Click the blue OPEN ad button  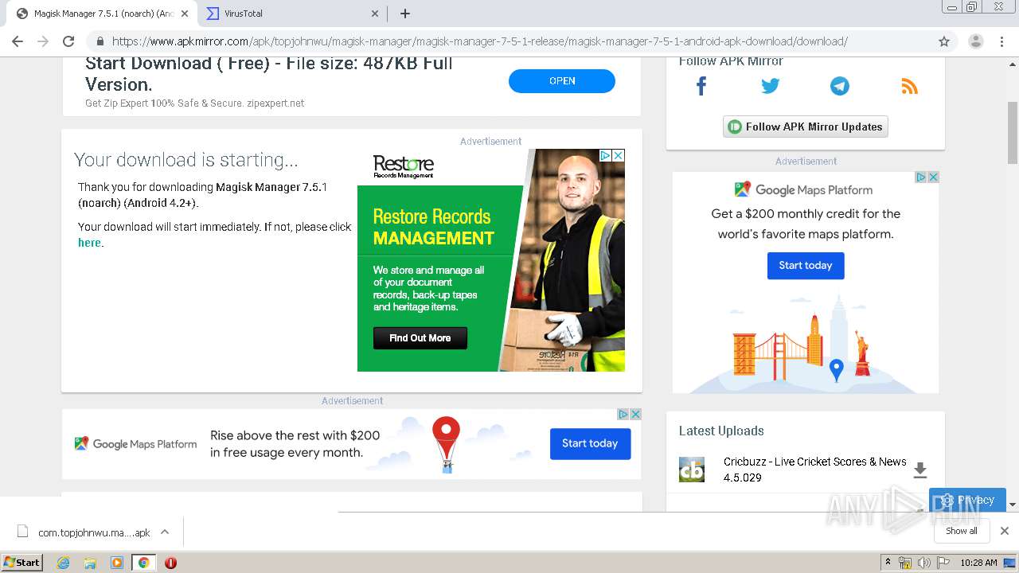pos(562,80)
